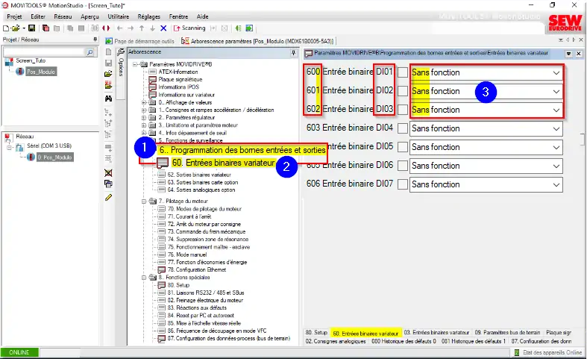Open DI05 function dropdown
This screenshot has width=587, height=359.
[556, 148]
